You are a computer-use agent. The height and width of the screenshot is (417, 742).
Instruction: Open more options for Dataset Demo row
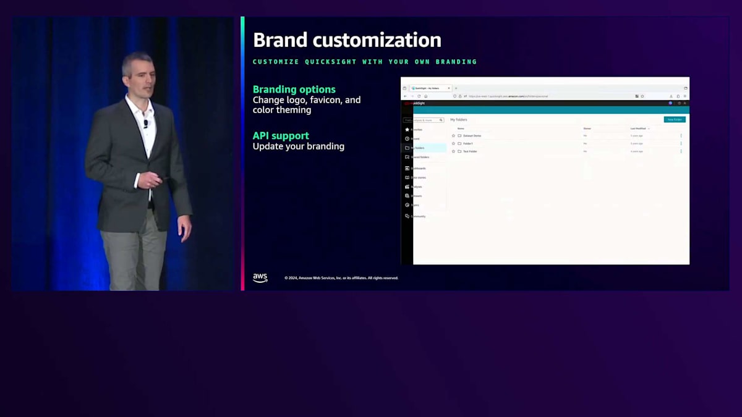(681, 135)
